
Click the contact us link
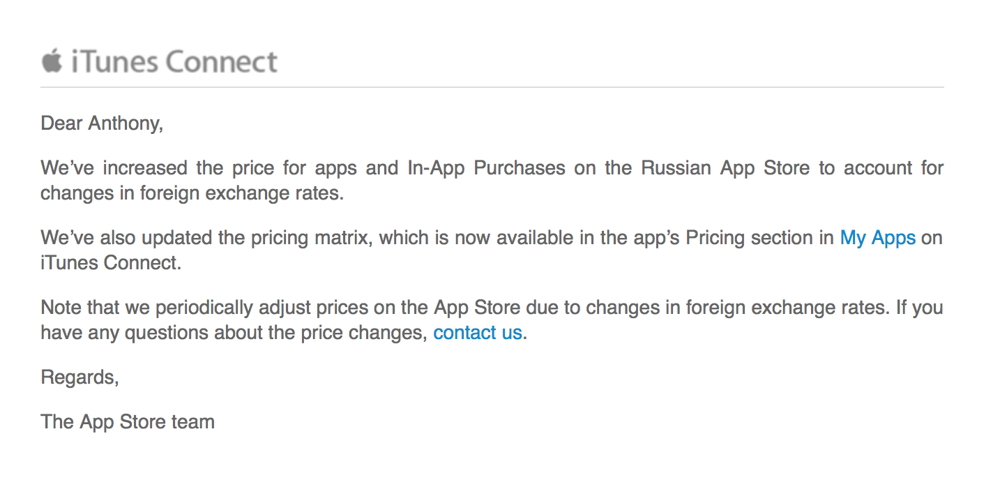(x=478, y=333)
